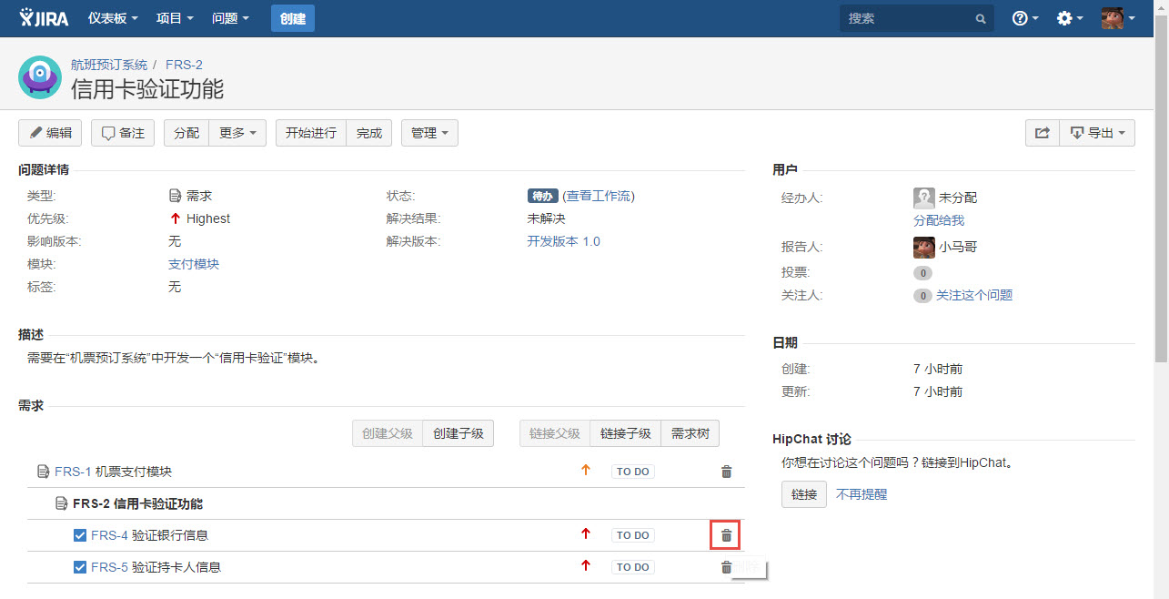This screenshot has width=1169, height=599.
Task: Click the FRS-4 TO DO status label
Action: [x=633, y=535]
